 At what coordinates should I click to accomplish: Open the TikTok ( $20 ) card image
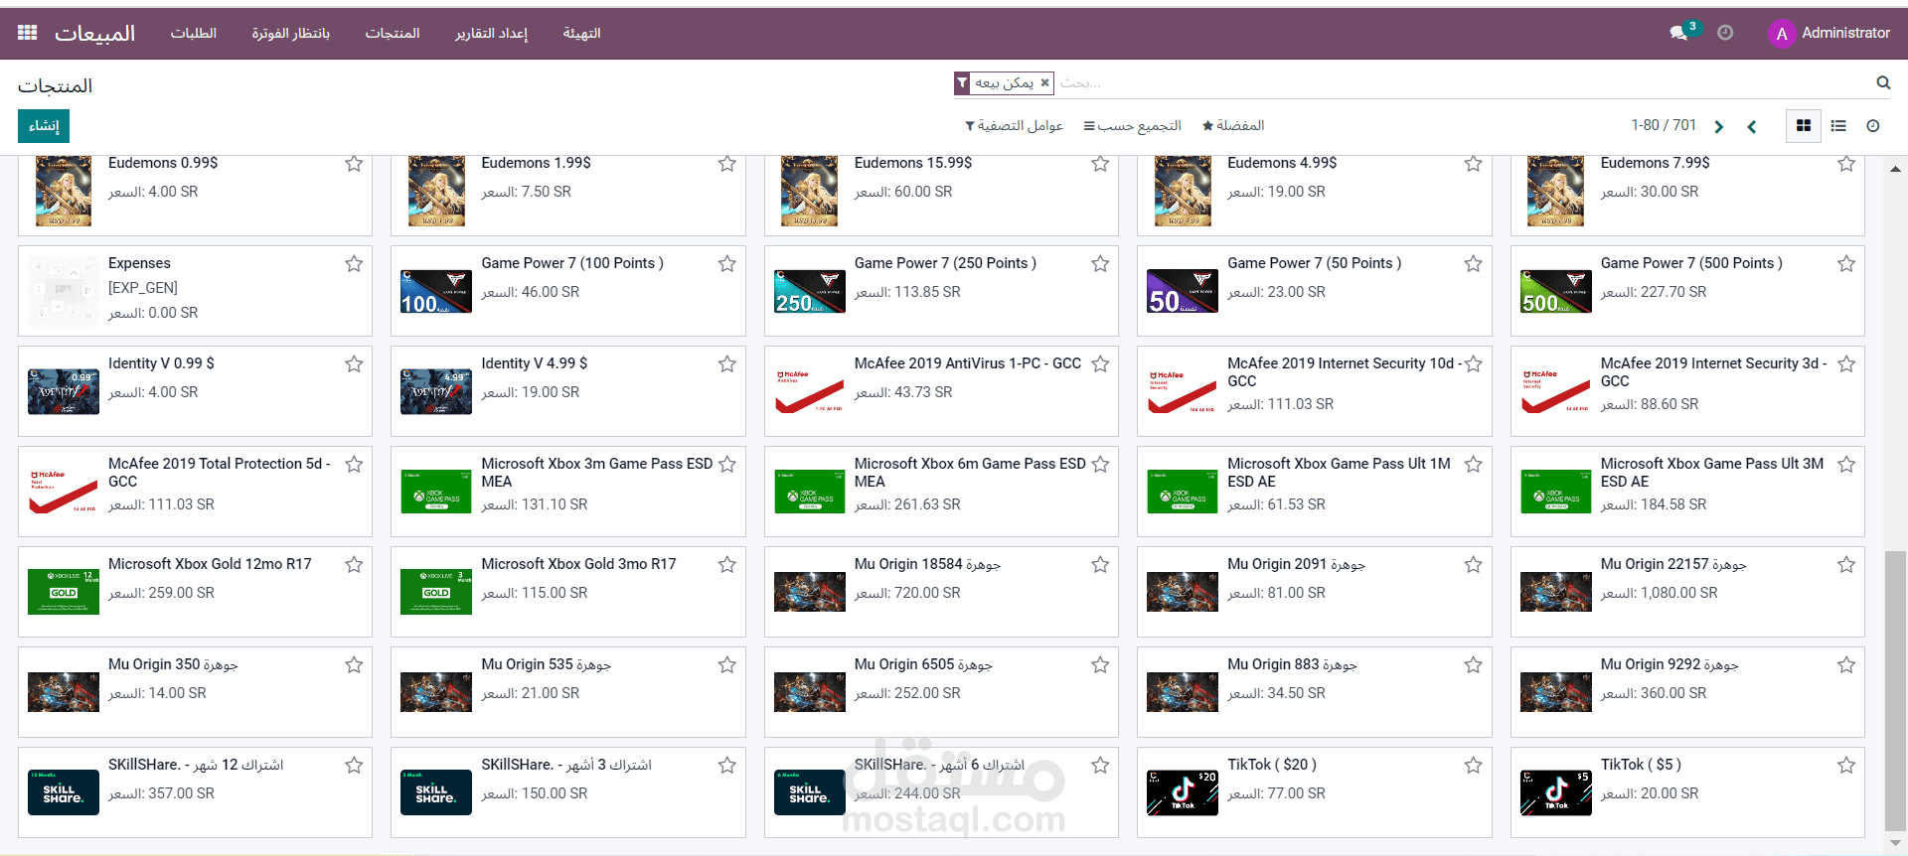(x=1183, y=792)
